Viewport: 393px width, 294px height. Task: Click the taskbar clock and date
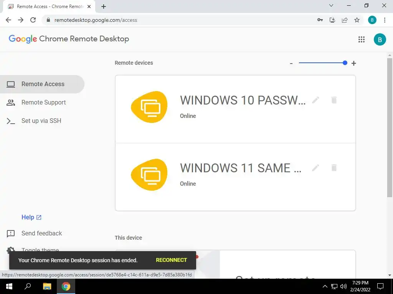click(360, 286)
